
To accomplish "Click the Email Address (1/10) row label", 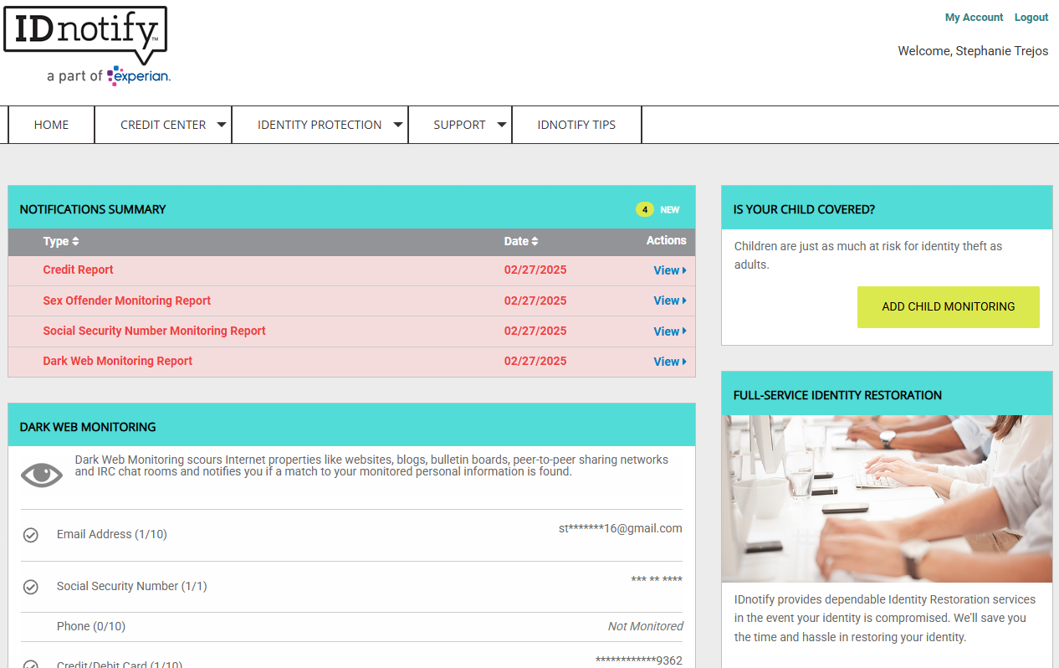I will click(x=112, y=534).
